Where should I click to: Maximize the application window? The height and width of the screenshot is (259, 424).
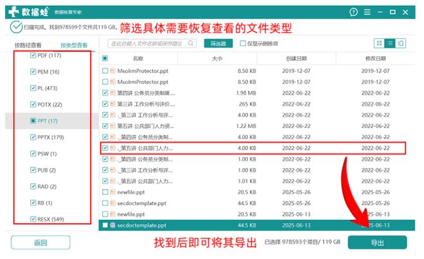pos(393,12)
